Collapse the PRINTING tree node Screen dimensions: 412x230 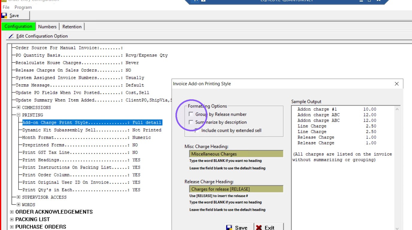(19, 115)
